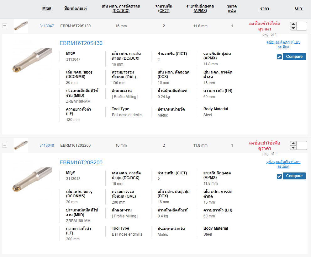The image size is (311, 257).
Task: Click the EBRM16T20S130 product title link
Action: [x=81, y=43]
